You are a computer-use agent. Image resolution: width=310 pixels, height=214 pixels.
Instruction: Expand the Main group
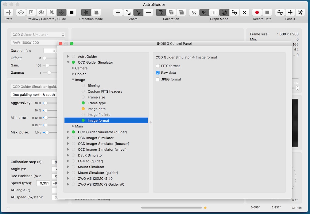73,126
